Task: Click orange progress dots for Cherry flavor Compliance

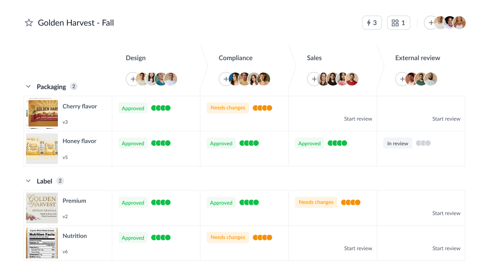Action: point(263,108)
